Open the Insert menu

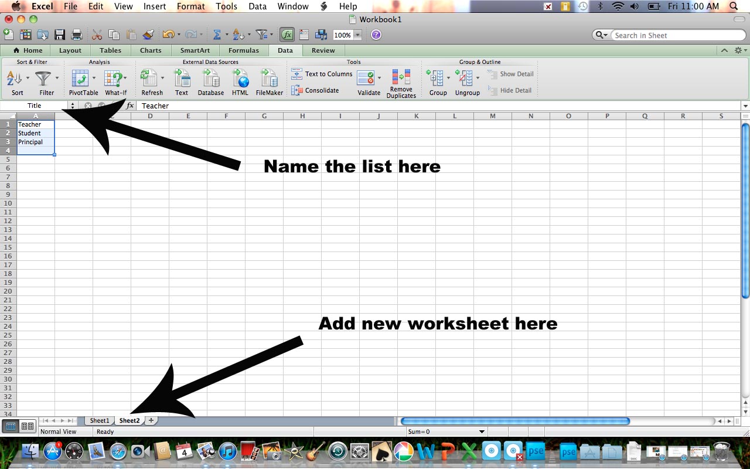coord(154,6)
